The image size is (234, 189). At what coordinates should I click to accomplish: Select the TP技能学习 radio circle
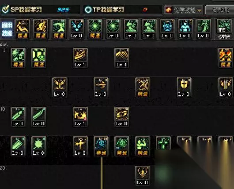88,10
